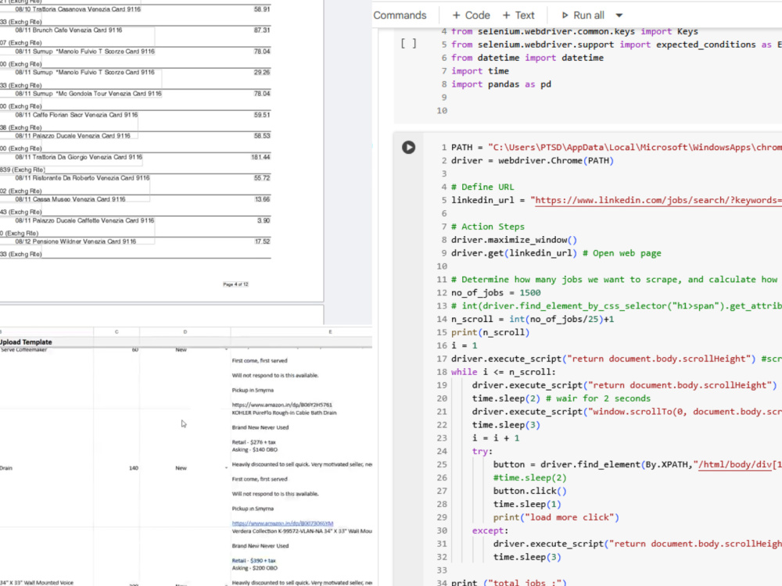Open the Commands palette in notebook
Screen dimensions: 782x586
(x=400, y=16)
